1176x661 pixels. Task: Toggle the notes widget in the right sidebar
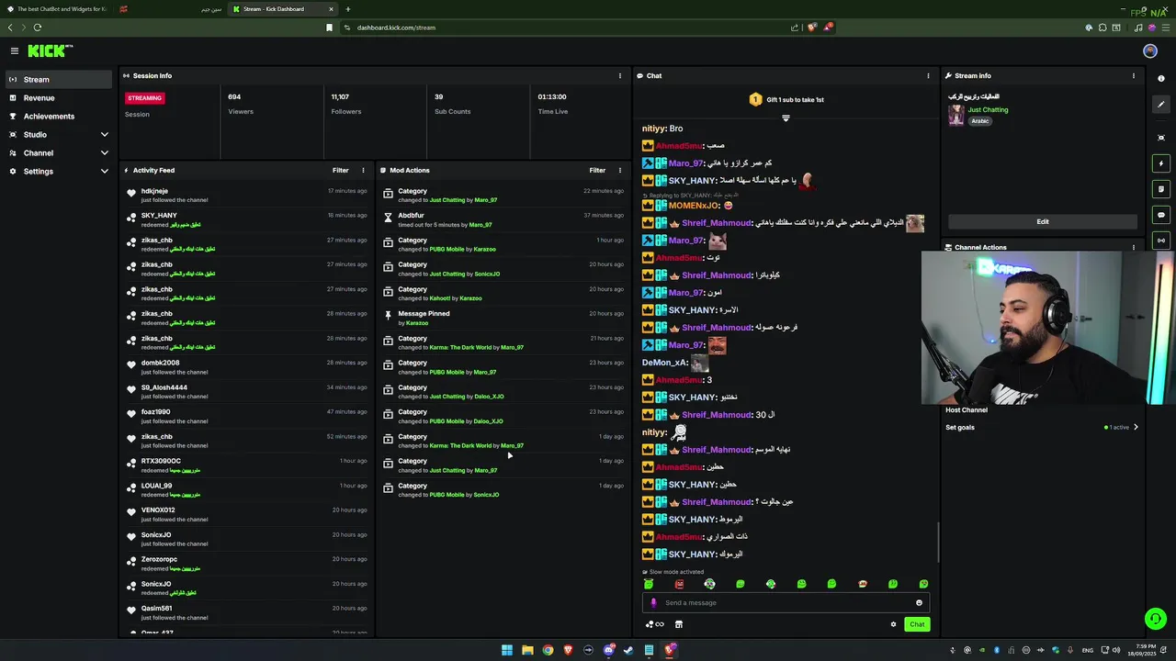pyautogui.click(x=1161, y=189)
